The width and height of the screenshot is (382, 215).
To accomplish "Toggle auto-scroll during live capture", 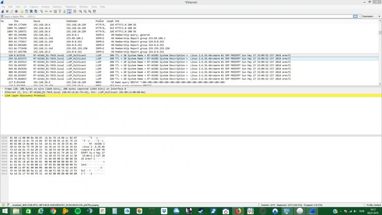I will coord(69,11).
